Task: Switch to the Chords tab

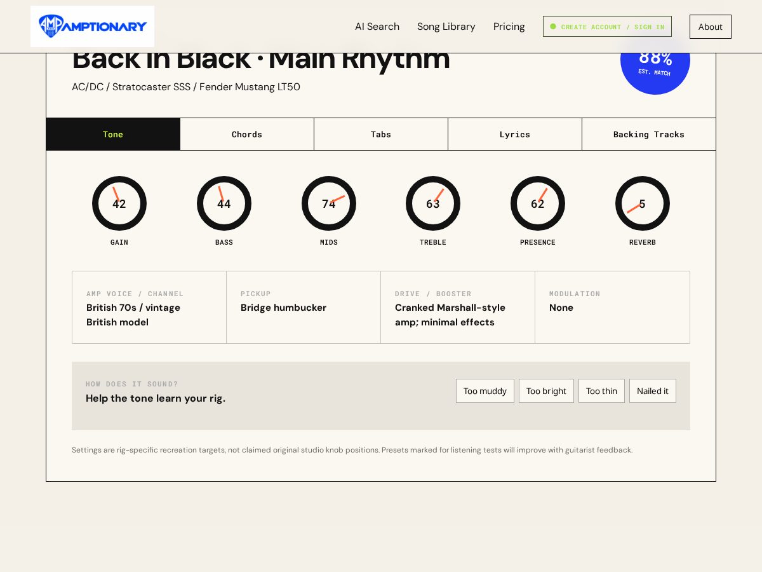Action: pos(247,134)
